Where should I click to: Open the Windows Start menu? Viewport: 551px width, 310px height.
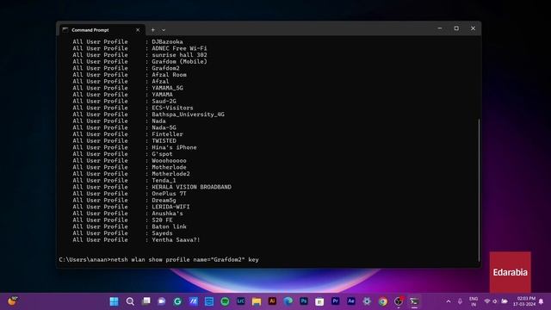click(x=114, y=301)
